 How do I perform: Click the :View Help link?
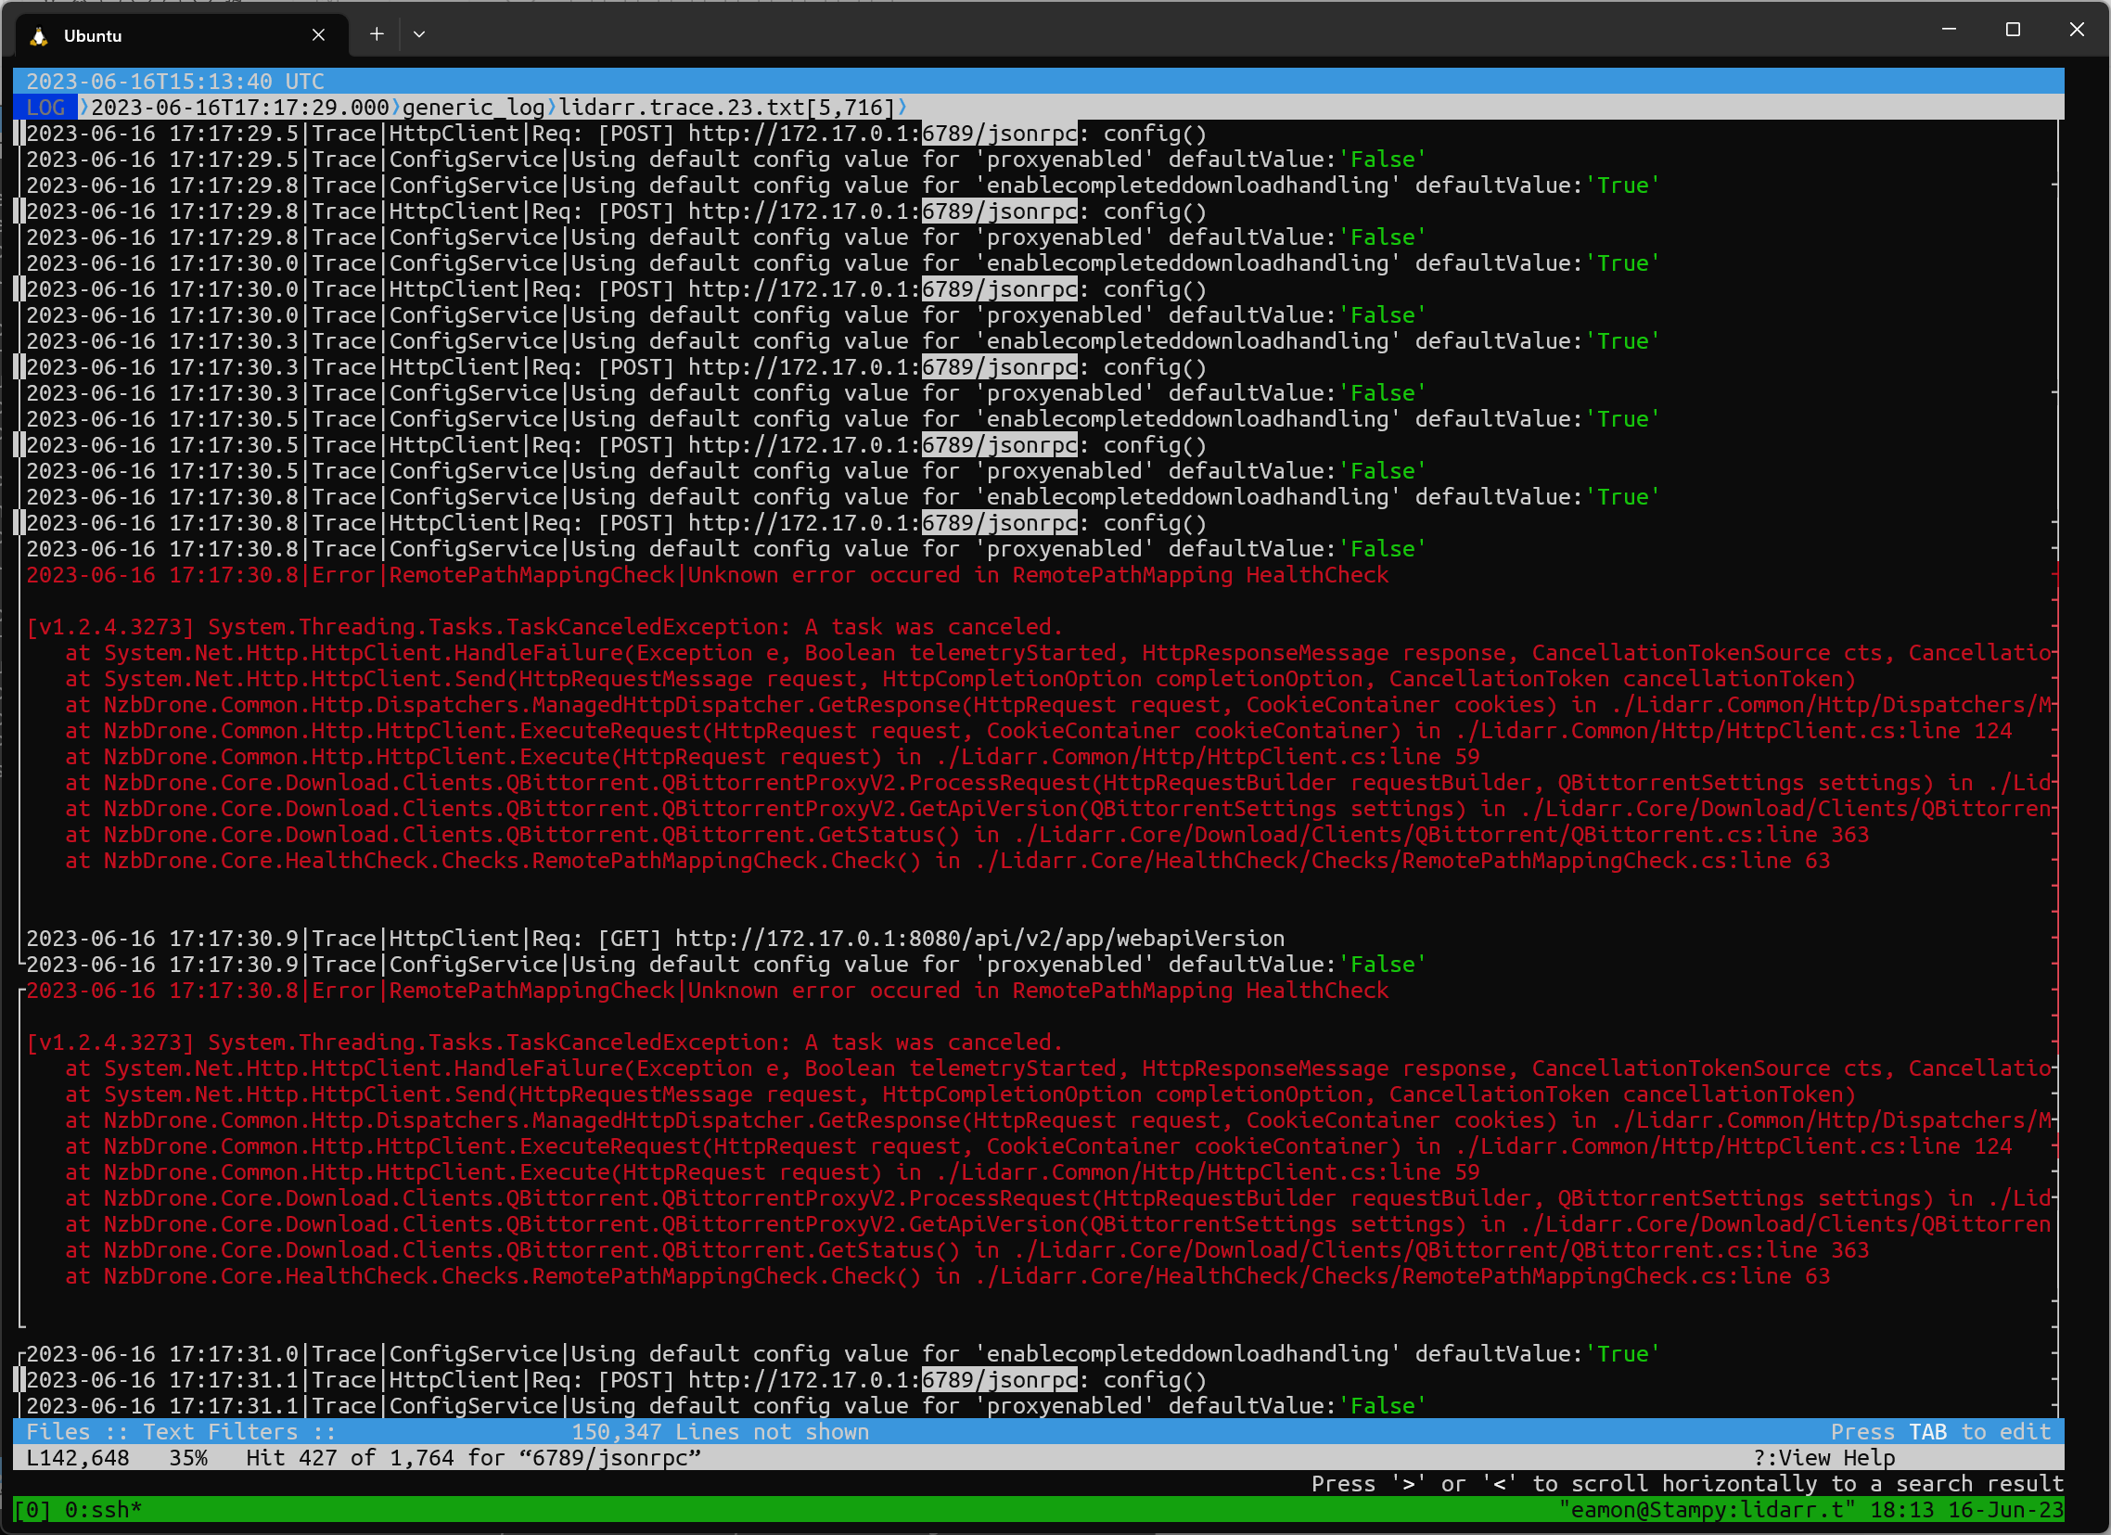1823,1457
